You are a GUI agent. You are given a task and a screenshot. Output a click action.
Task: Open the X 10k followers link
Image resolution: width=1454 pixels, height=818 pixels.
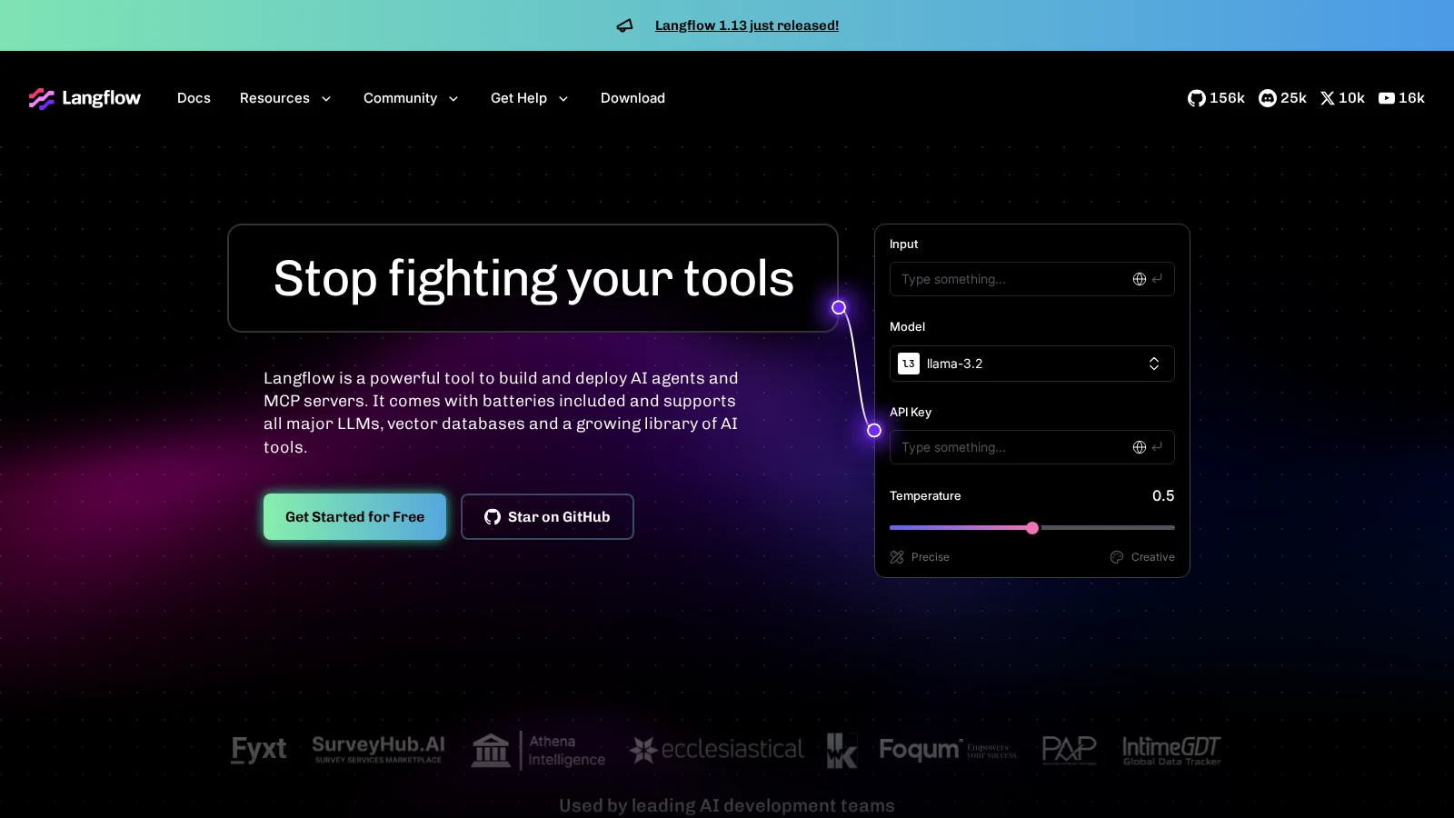click(x=1342, y=98)
